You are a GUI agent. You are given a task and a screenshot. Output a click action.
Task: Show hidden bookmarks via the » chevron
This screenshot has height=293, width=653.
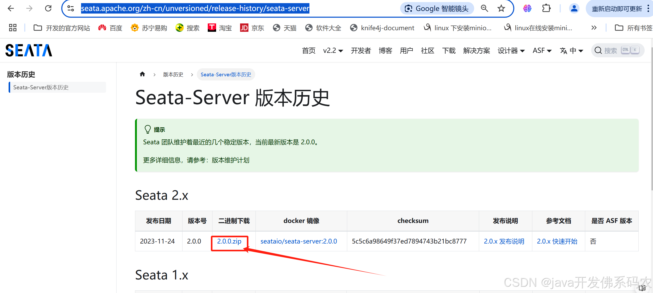[x=594, y=28]
